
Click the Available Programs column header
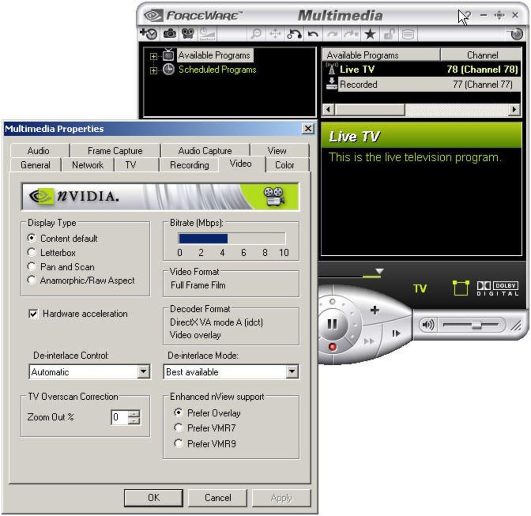tap(381, 55)
